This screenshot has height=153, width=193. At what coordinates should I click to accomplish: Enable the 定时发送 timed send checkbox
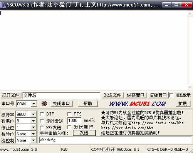42,121
